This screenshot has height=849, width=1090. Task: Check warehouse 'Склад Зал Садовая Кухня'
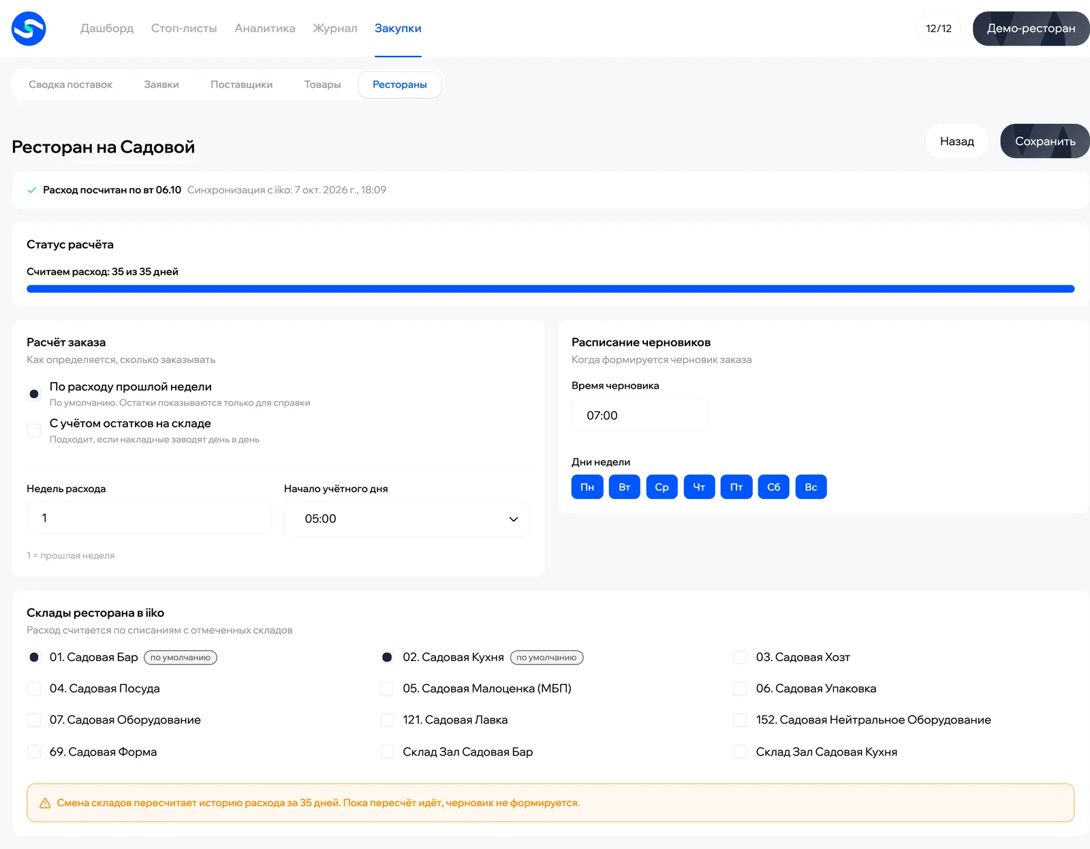click(x=740, y=752)
